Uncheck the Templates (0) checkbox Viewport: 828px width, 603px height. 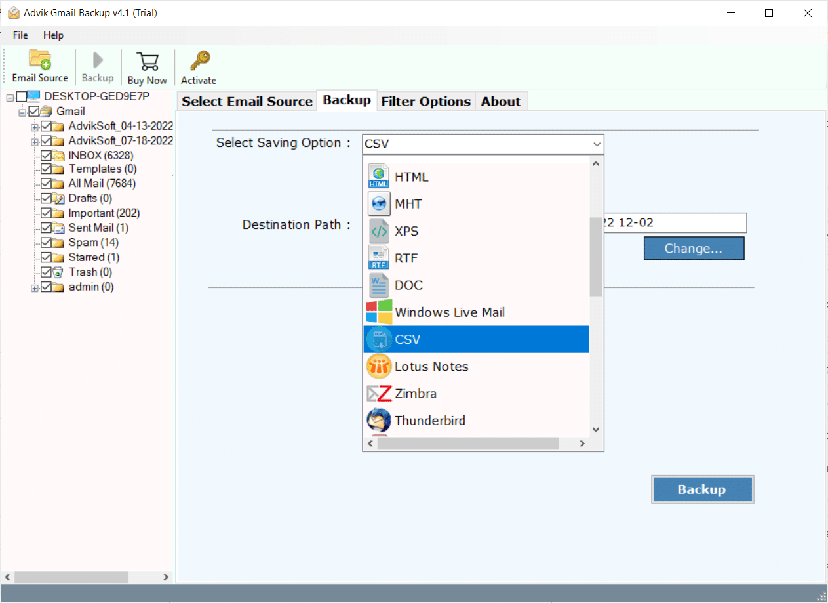pos(46,169)
